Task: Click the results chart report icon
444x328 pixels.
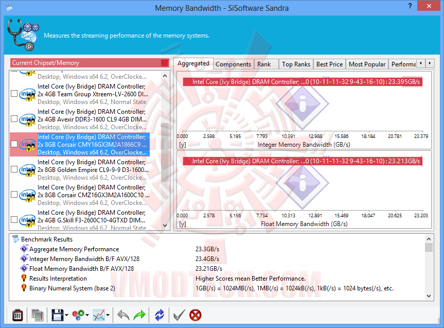Action: [38, 315]
